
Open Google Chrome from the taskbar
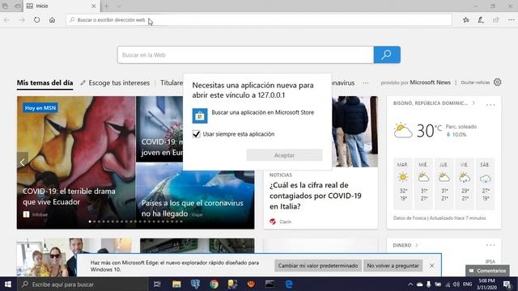[214, 284]
